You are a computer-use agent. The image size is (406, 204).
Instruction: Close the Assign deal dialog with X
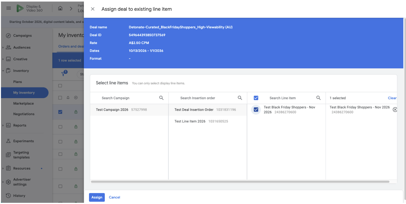point(93,9)
